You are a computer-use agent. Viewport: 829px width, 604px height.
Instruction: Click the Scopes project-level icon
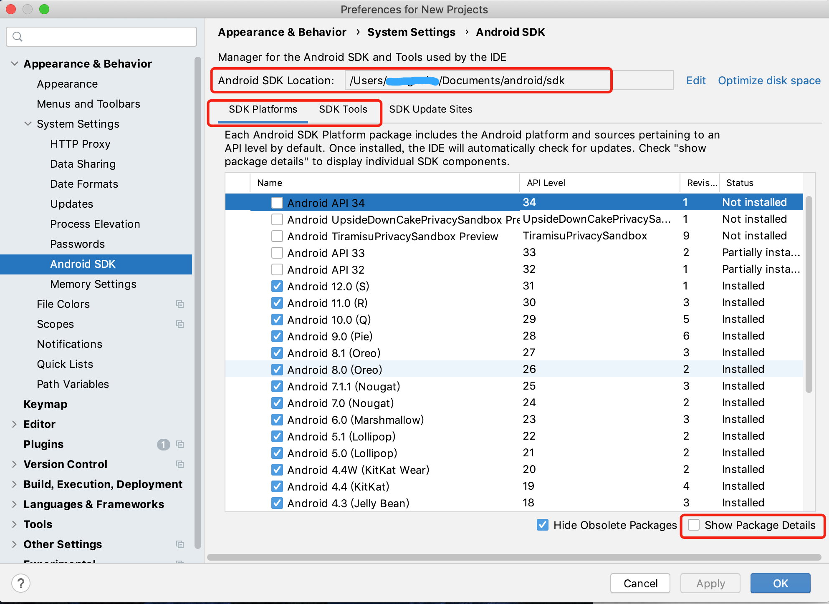point(180,324)
